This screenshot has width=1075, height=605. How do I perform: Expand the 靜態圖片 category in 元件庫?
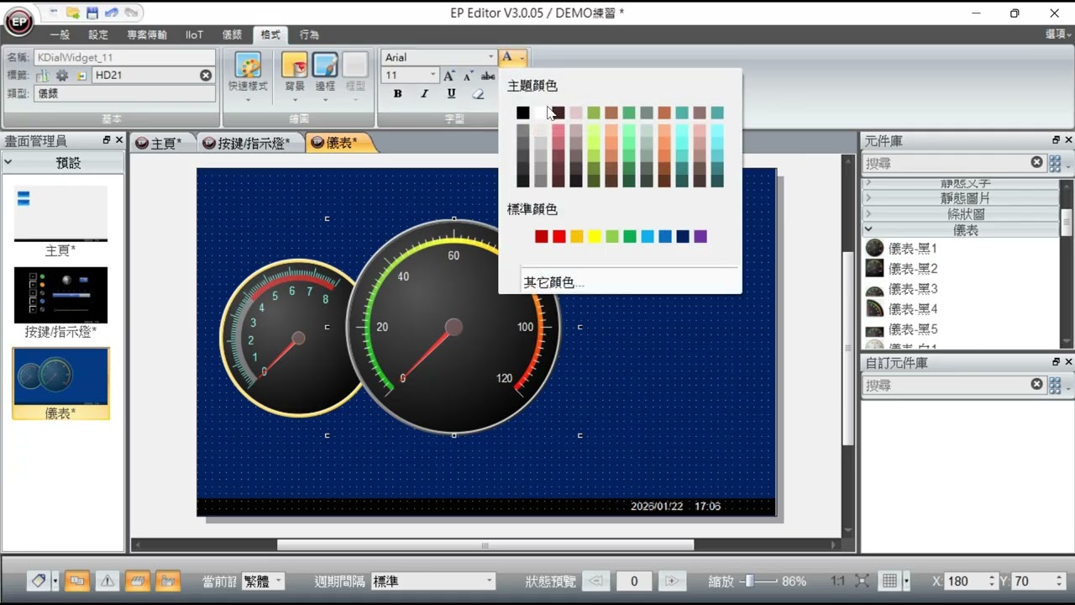pos(962,198)
